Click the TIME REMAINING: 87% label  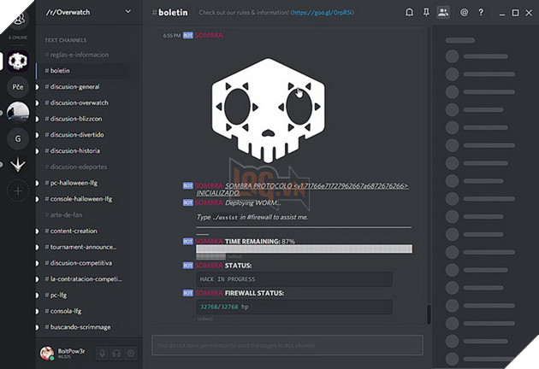[260, 242]
